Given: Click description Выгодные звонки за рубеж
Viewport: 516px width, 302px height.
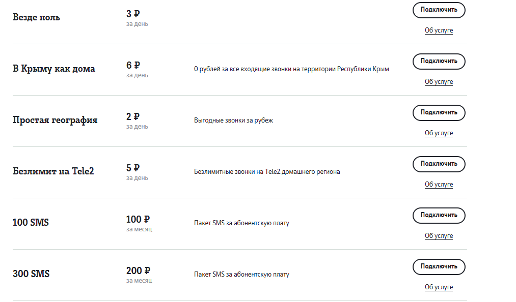Looking at the screenshot, I should [x=233, y=120].
